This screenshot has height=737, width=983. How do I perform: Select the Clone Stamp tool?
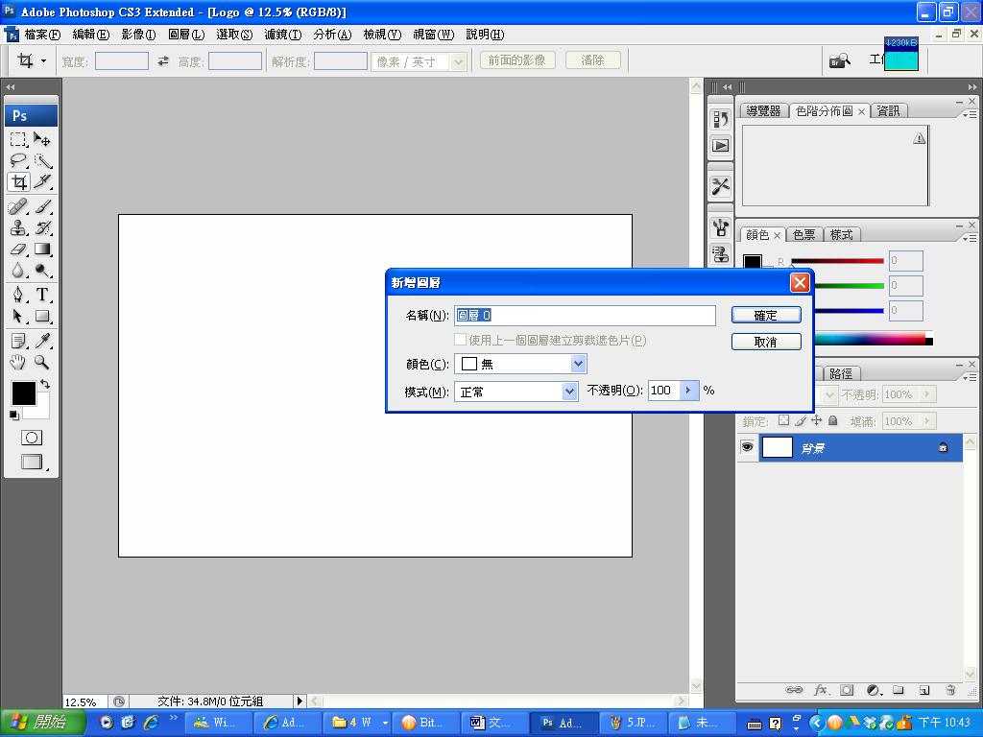tap(18, 227)
